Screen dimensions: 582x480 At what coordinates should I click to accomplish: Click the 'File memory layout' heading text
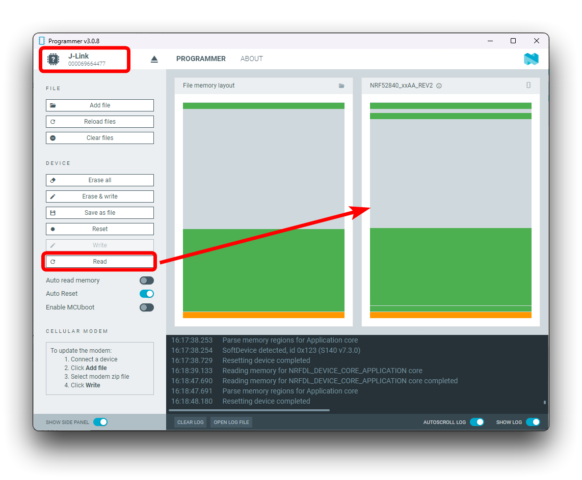point(208,86)
